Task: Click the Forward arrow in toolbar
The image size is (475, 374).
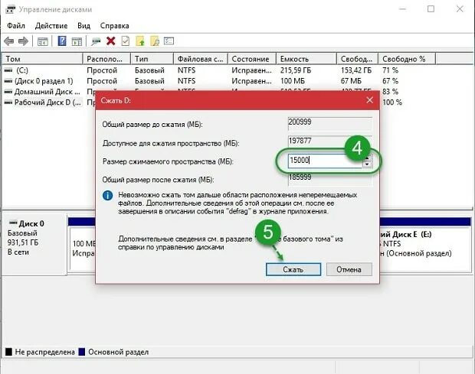Action: (23, 41)
